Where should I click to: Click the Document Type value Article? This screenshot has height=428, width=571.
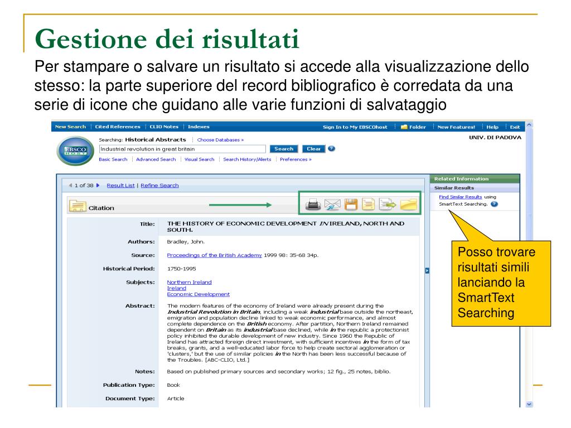176,398
